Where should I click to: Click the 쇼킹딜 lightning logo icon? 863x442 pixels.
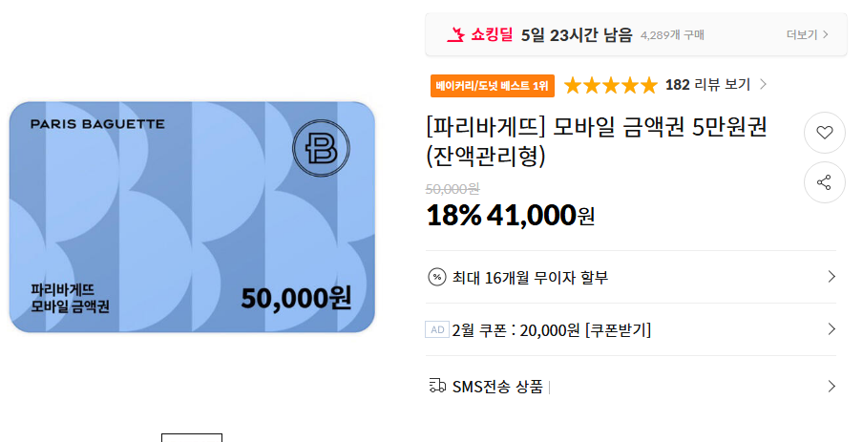click(x=455, y=35)
